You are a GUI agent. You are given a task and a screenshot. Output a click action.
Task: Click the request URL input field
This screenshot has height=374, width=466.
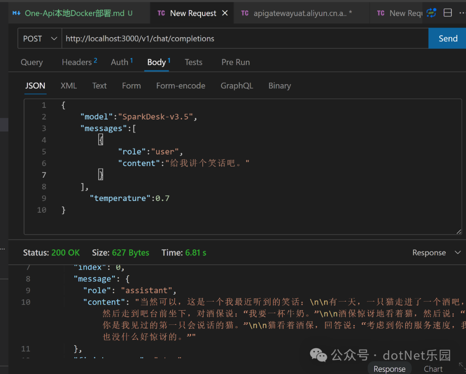point(245,39)
